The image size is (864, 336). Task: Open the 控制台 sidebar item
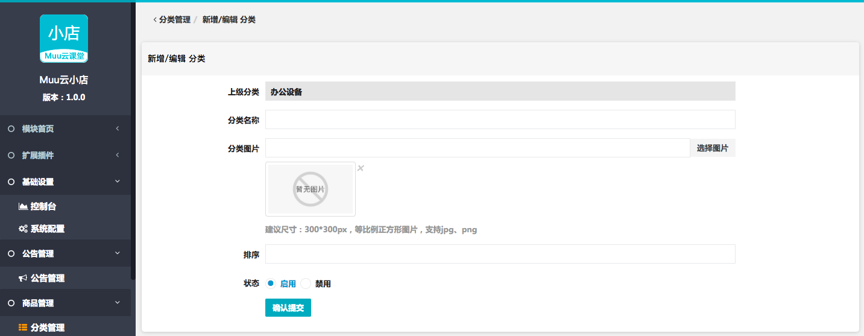coord(65,206)
